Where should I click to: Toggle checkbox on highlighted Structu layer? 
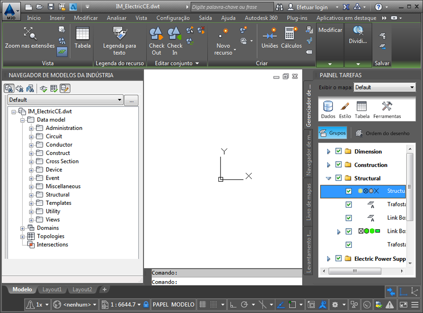click(x=348, y=191)
